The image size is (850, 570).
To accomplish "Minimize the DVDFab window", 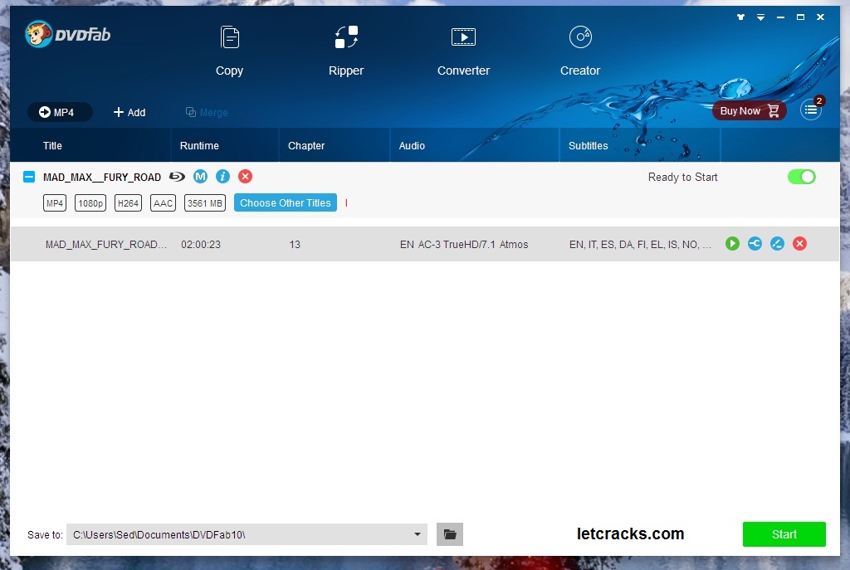I will pos(780,17).
